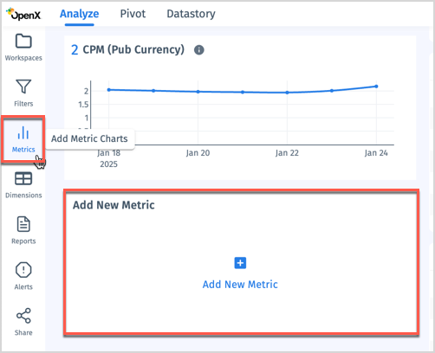Click the CPM (Pub Currency) chart title
The width and height of the screenshot is (435, 353).
point(133,49)
